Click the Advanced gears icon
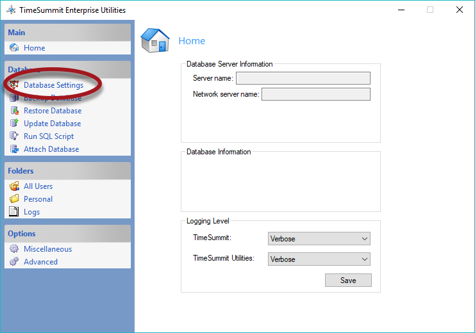475x333 pixels. click(x=14, y=261)
